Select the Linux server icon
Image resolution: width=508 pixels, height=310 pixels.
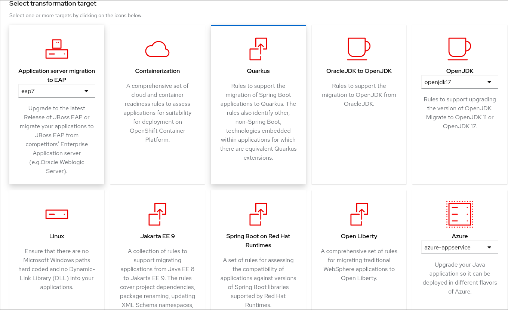pos(57,214)
